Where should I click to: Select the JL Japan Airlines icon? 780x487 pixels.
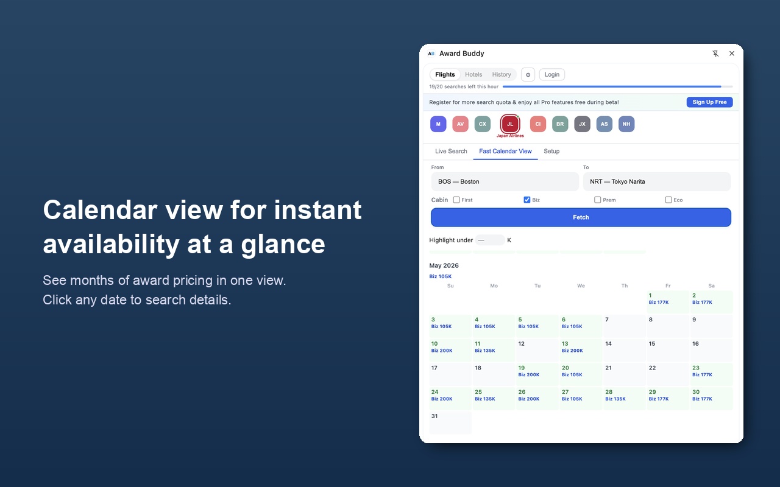pos(510,124)
